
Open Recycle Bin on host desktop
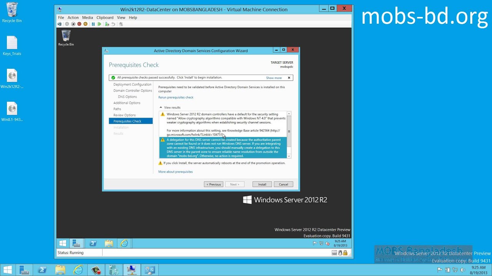12,12
